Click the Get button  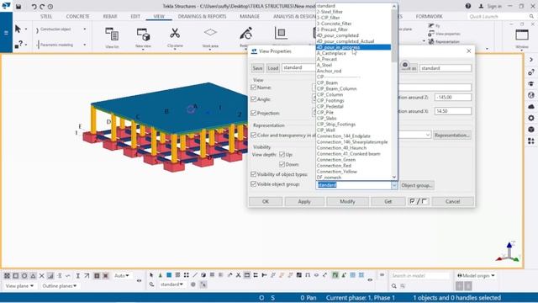coord(388,202)
